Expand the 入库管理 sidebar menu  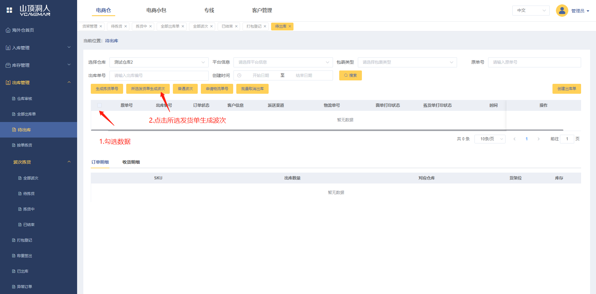point(39,48)
